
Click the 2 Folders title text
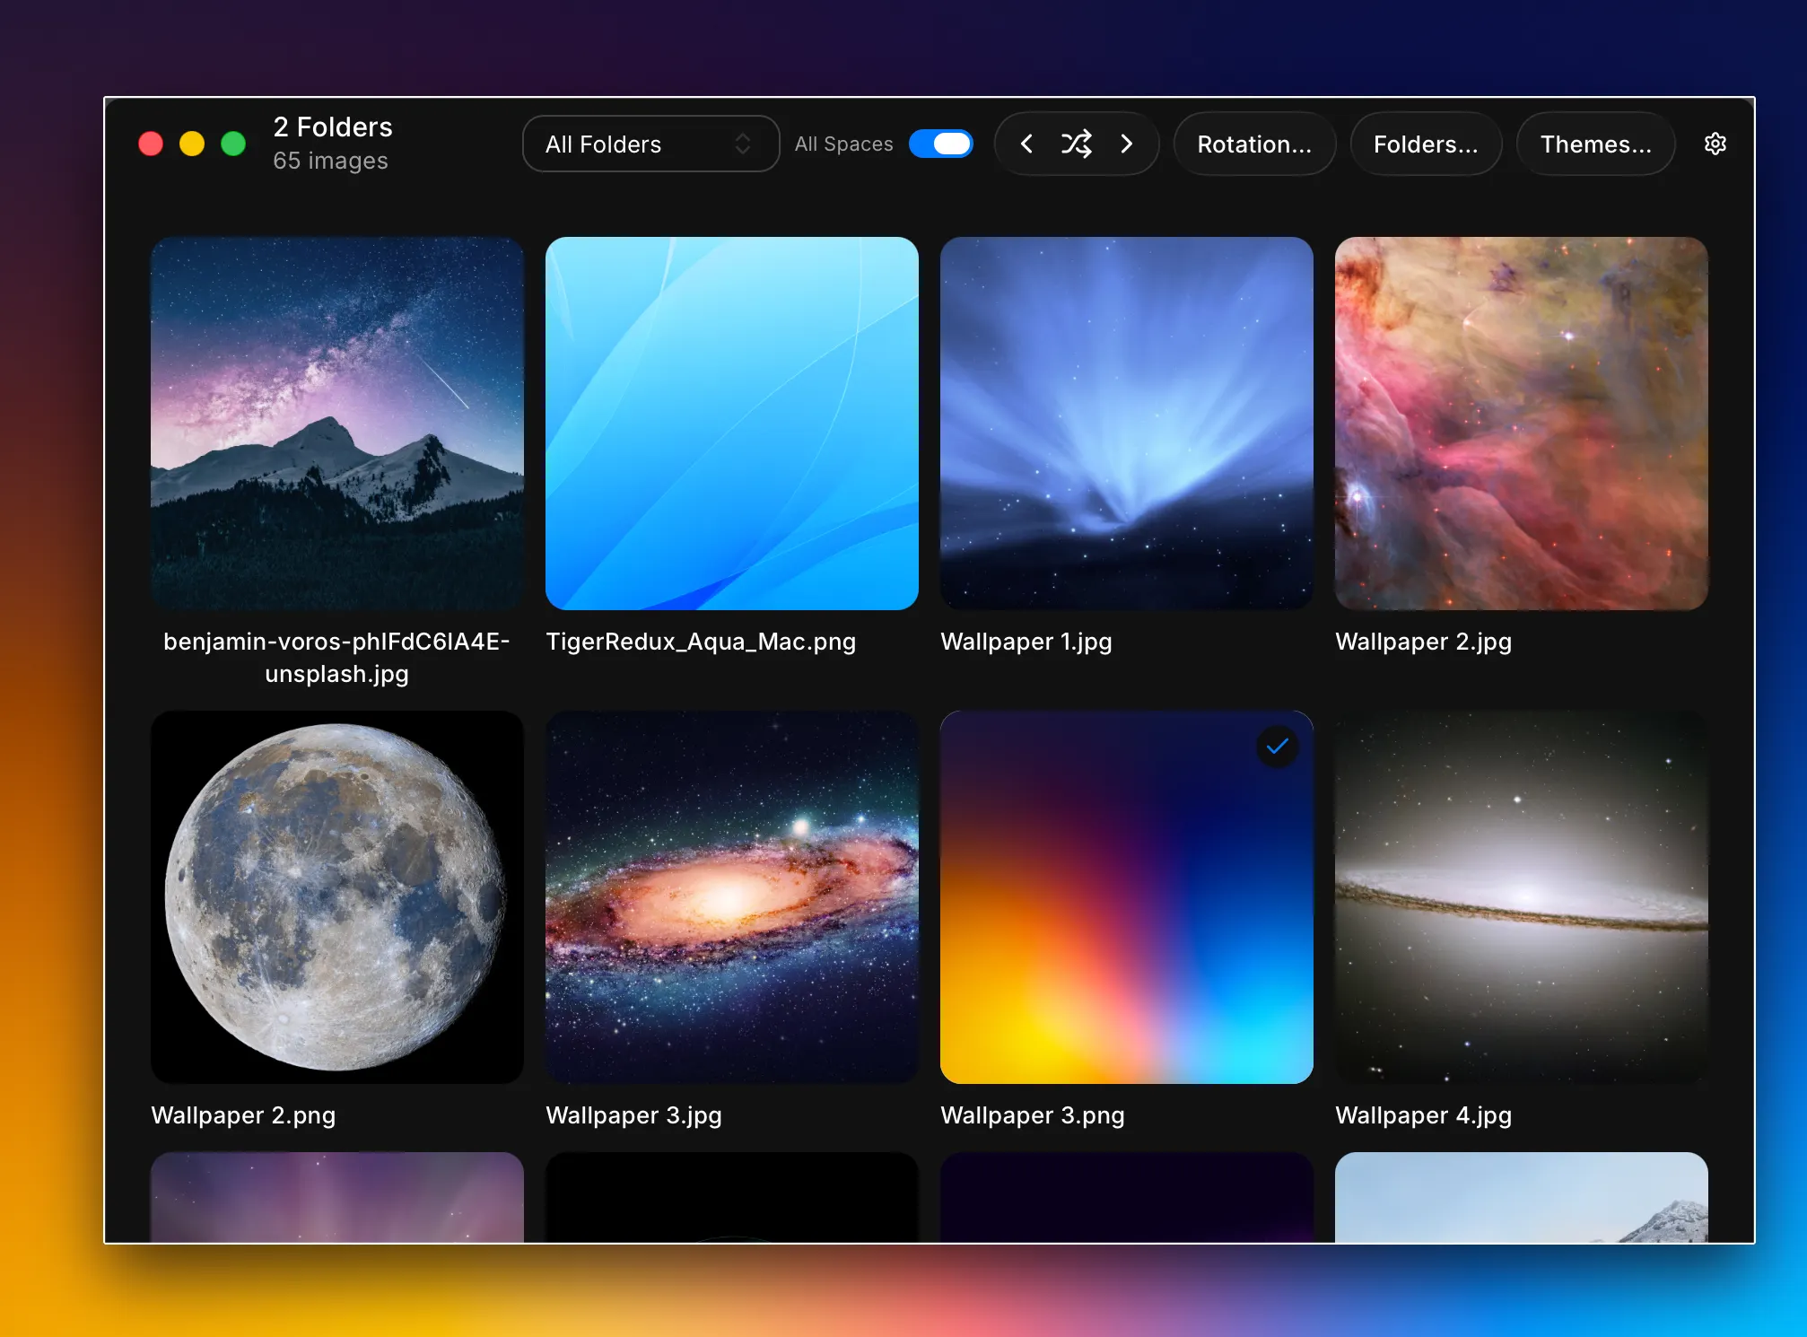(x=333, y=127)
